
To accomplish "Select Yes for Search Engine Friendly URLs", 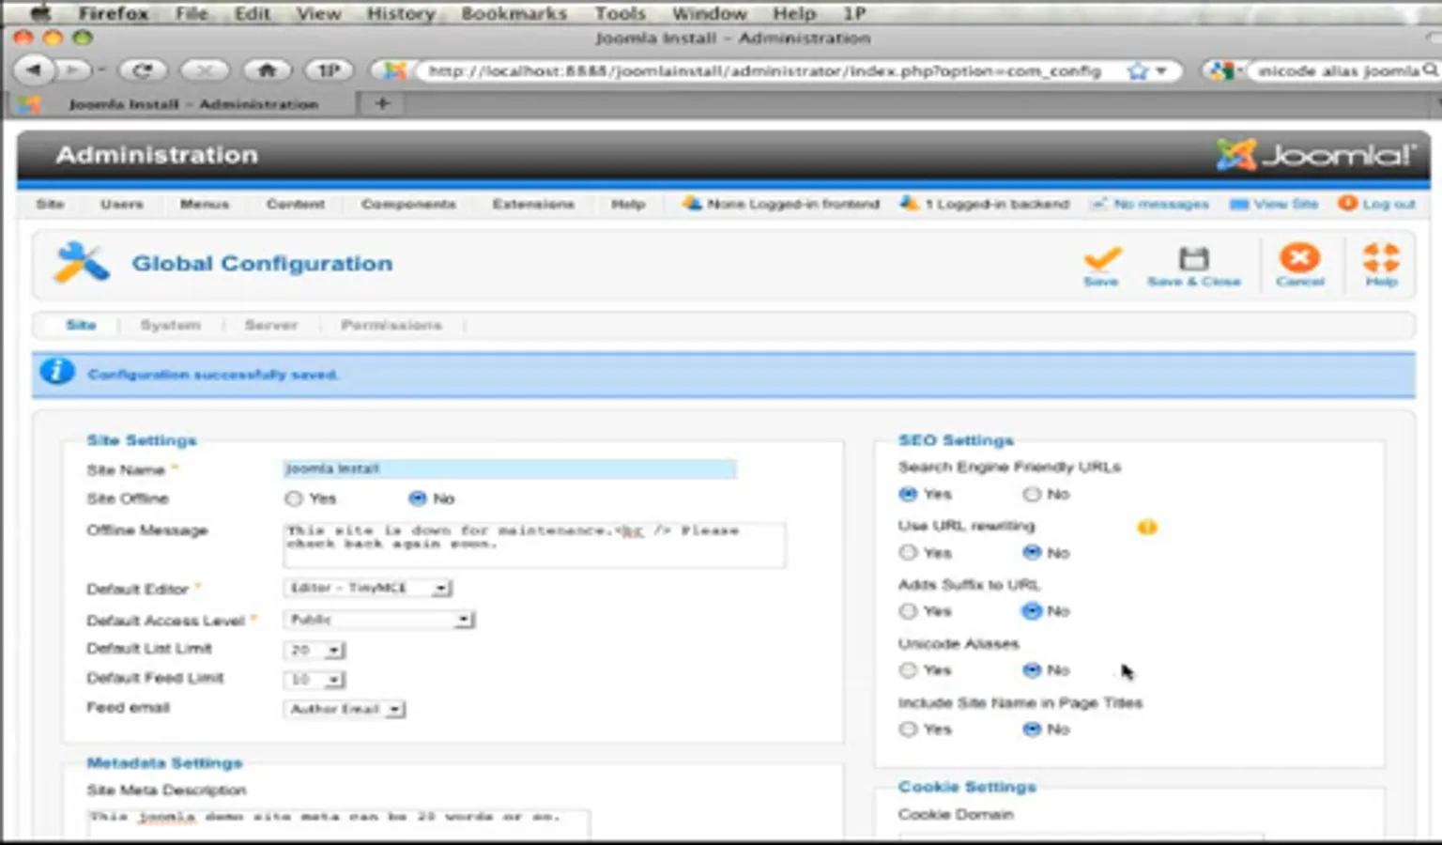I will (908, 494).
